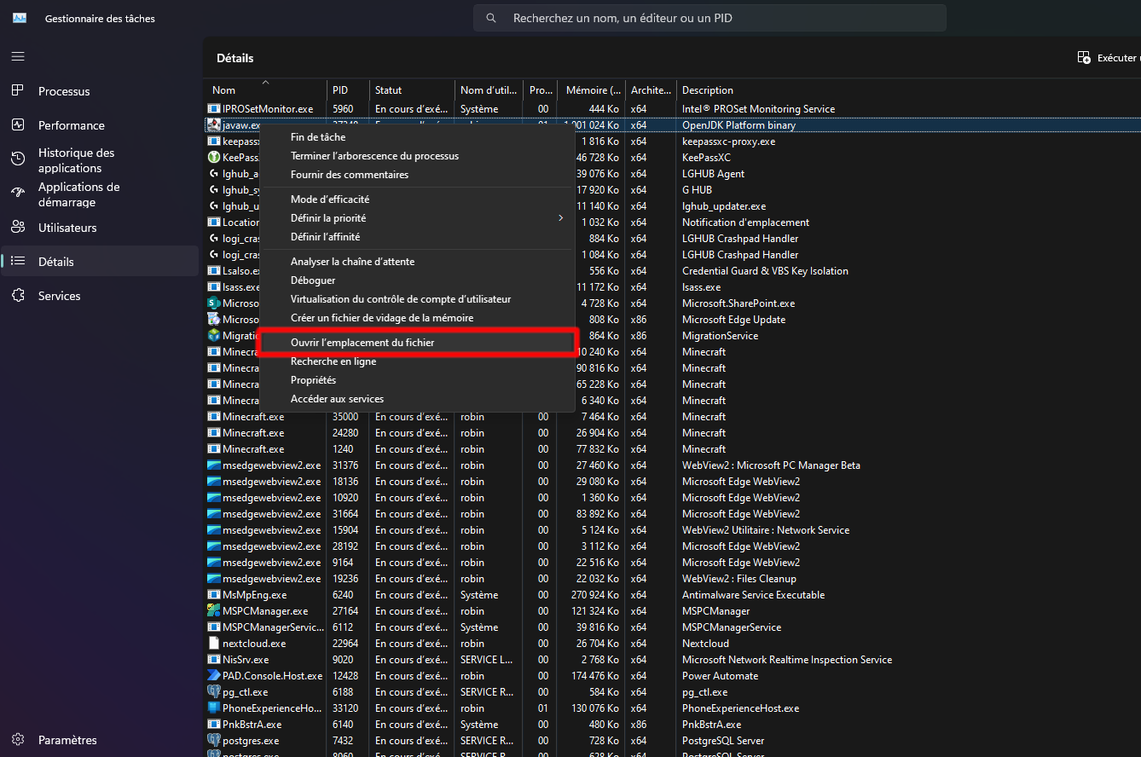Choose Fin de tâche in context menu
This screenshot has height=757, width=1141.
tap(417, 137)
